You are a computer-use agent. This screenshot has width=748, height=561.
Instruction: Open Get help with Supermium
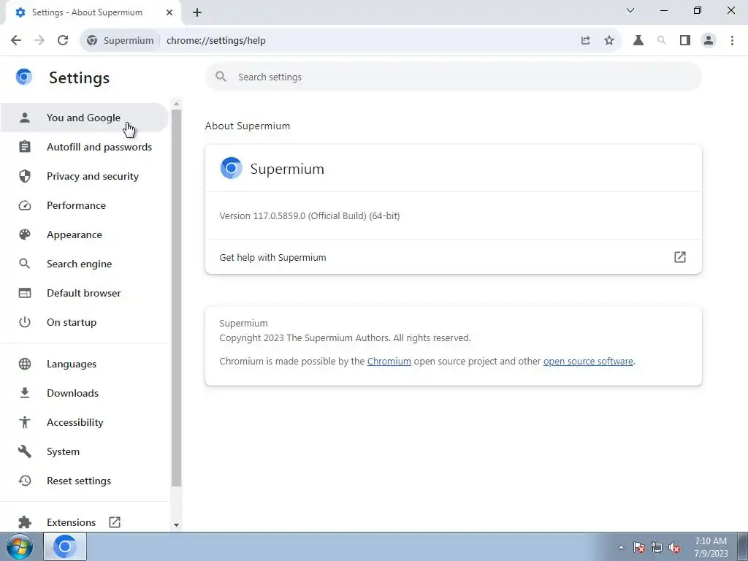(x=453, y=257)
